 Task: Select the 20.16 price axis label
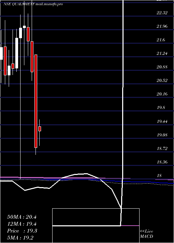point(162,94)
